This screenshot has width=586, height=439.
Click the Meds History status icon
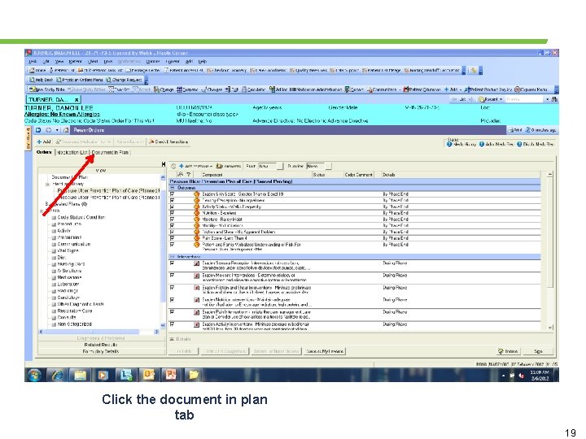(x=449, y=144)
